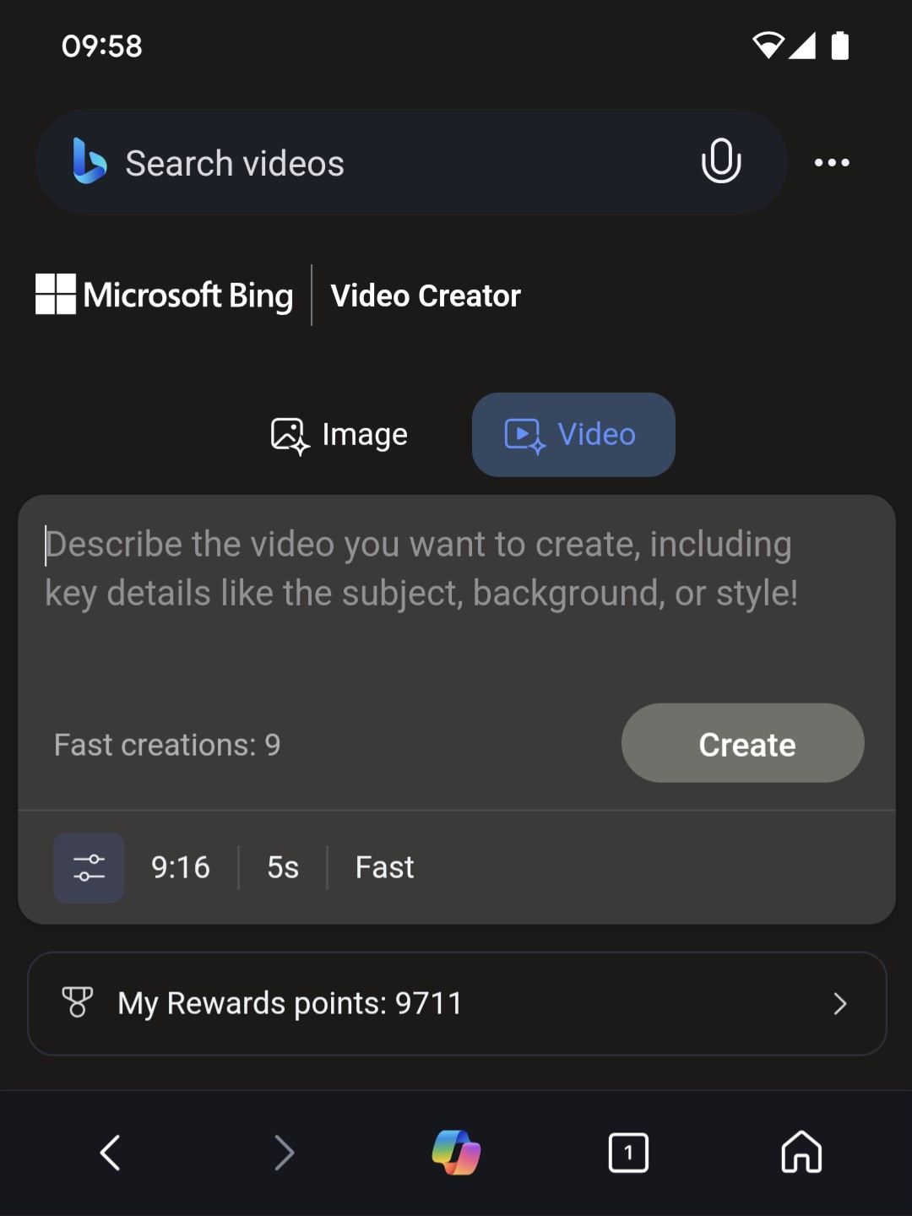This screenshot has width=912, height=1216.
Task: Switch to the Image tab
Action: [339, 435]
